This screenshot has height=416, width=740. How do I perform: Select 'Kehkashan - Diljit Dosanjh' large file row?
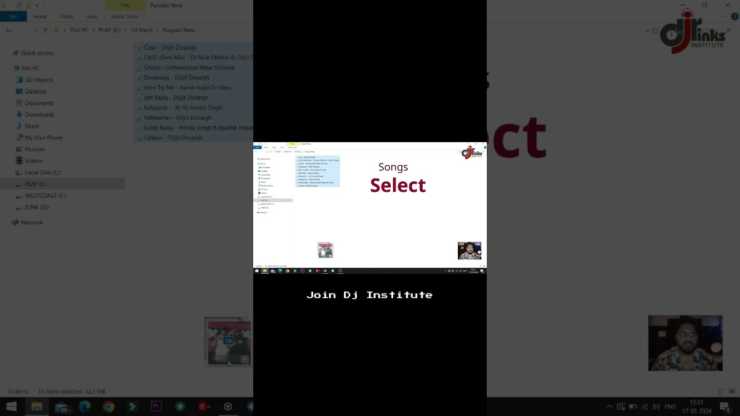tap(193, 118)
